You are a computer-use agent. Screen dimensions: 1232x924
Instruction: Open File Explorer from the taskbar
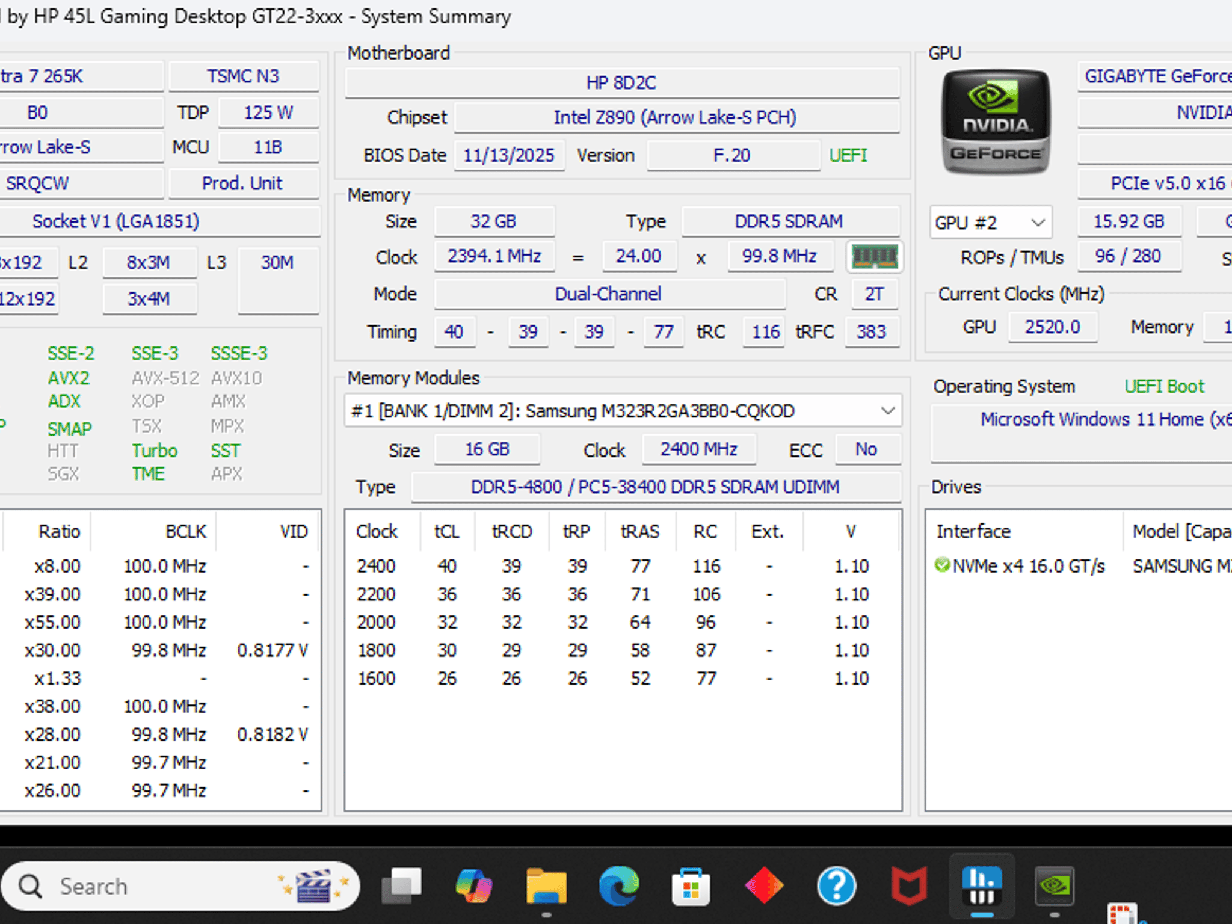[546, 886]
